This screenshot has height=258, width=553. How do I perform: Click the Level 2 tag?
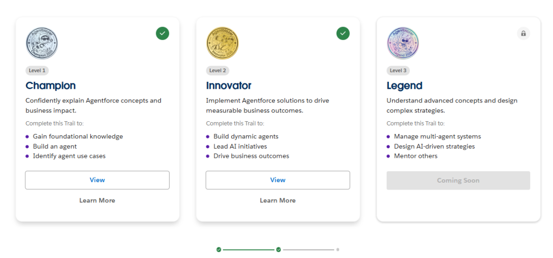(x=218, y=71)
